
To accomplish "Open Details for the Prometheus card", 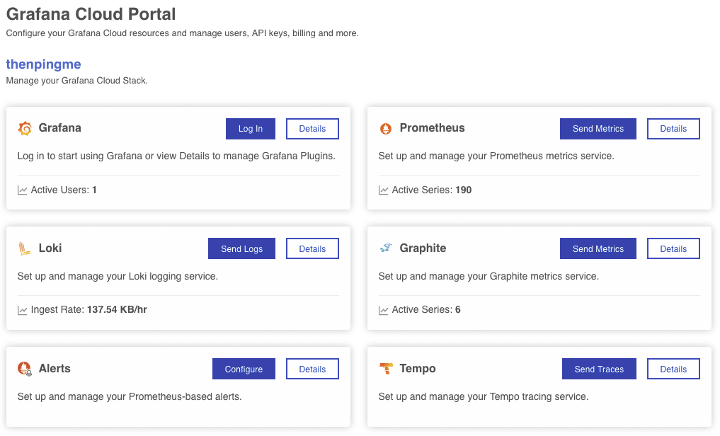I will coord(673,129).
